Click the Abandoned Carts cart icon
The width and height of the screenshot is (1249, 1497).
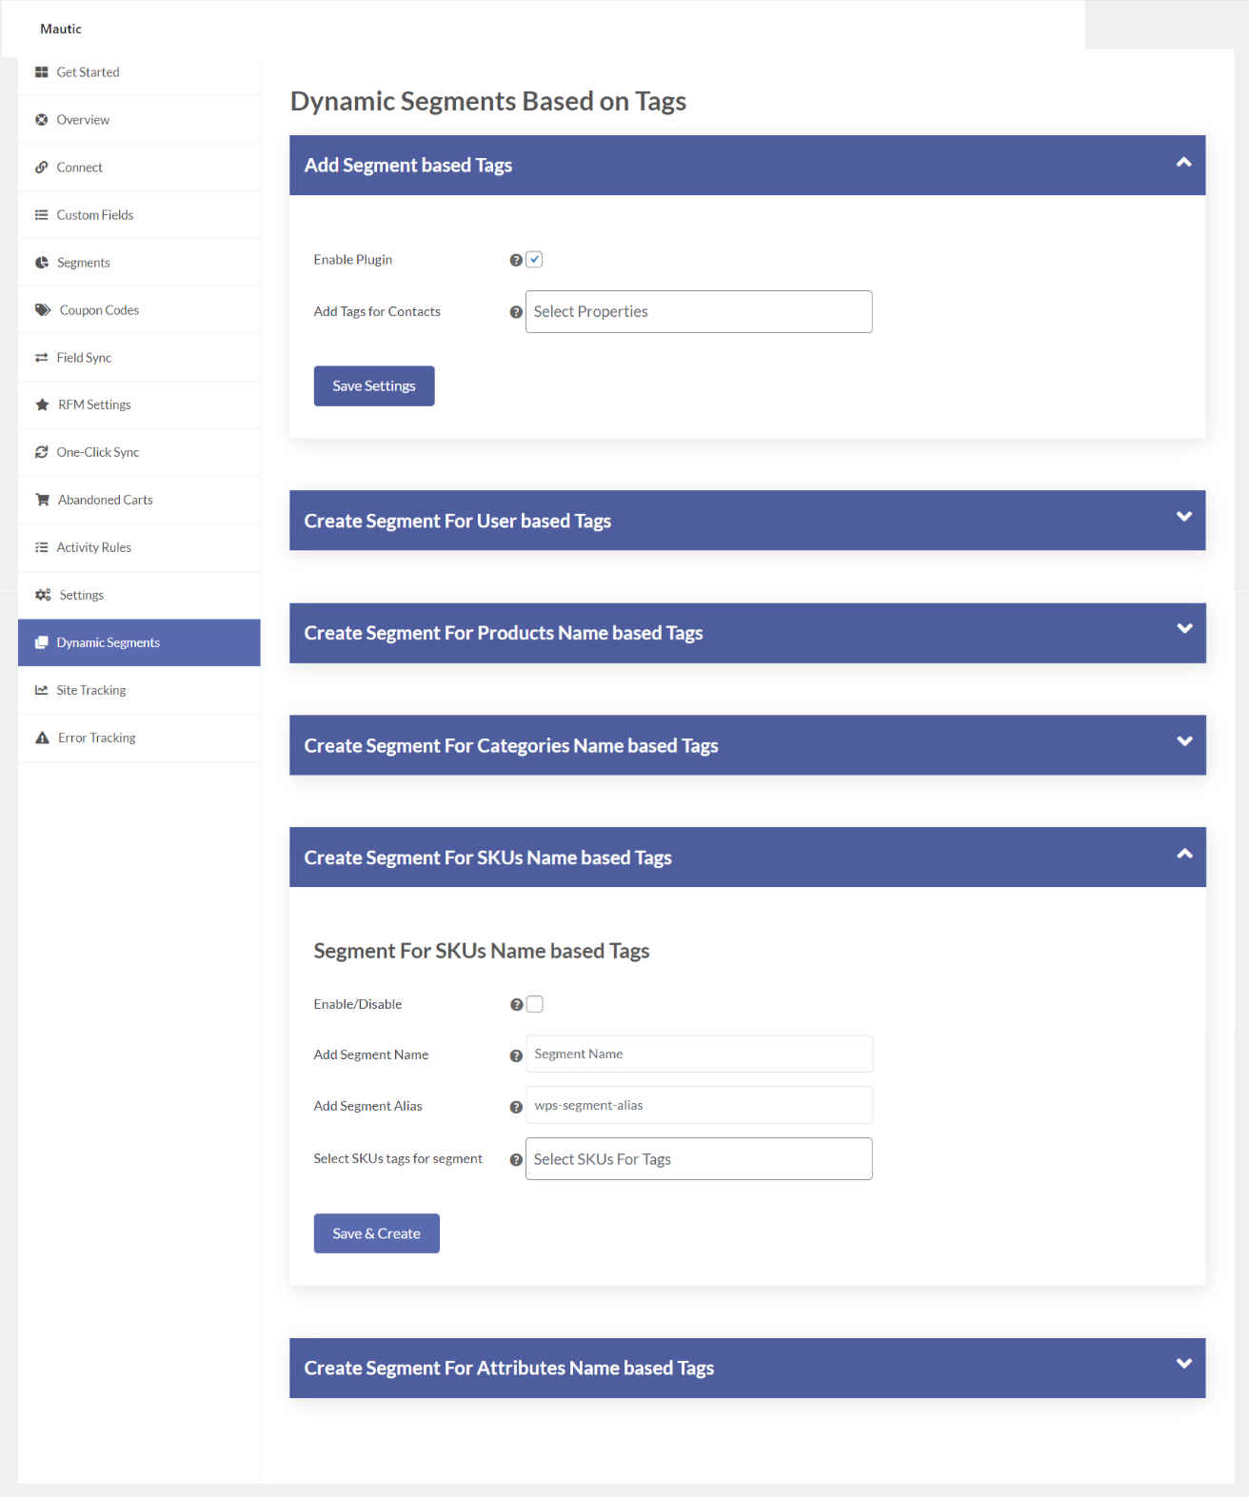pyautogui.click(x=42, y=500)
